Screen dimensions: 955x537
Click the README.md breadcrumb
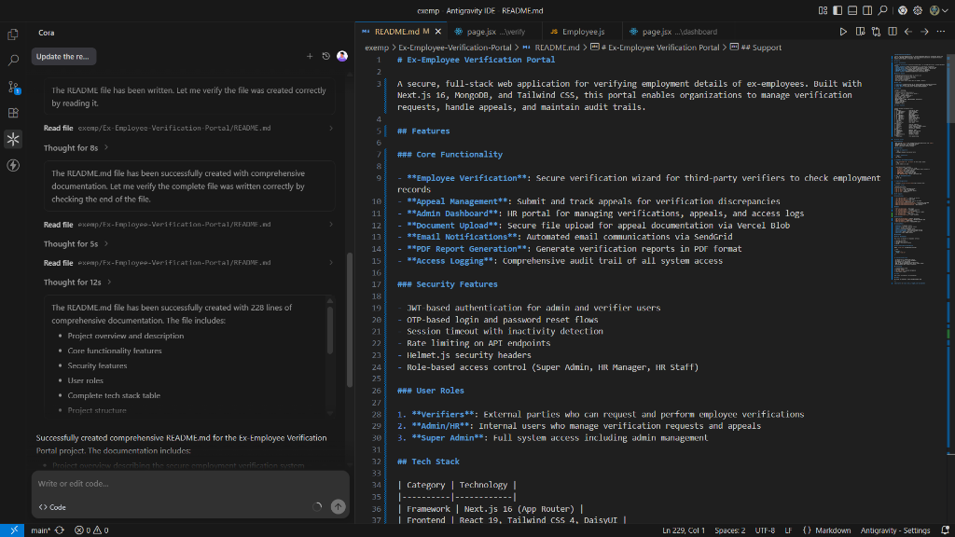(x=551, y=48)
